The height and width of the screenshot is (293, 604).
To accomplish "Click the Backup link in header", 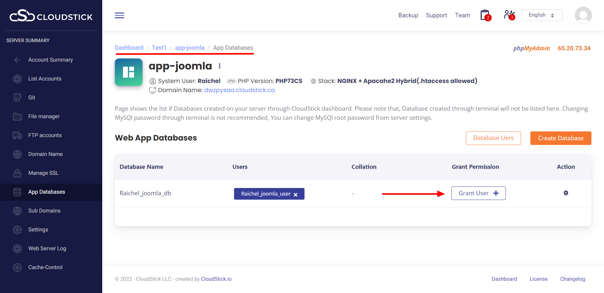I will click(408, 15).
